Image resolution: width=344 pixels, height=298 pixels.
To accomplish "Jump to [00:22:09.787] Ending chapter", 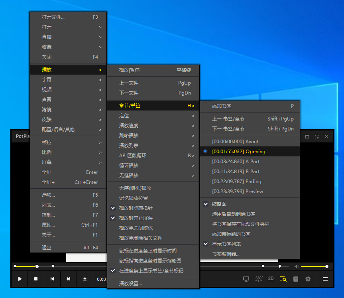I will pyautogui.click(x=250, y=182).
